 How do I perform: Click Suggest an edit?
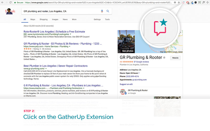point(126,84)
